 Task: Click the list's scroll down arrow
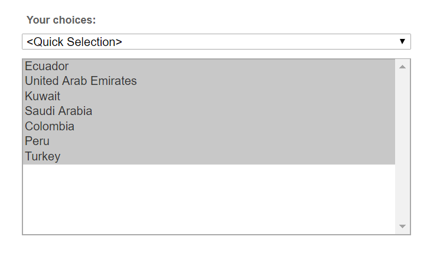tap(402, 226)
